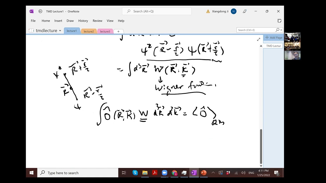Expand the tmdlecture notebook dropdown

click(60, 30)
